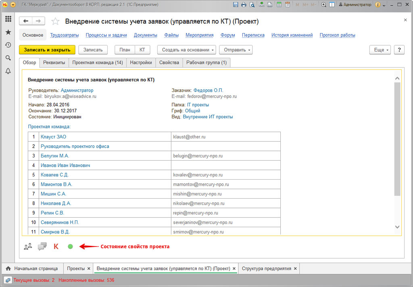
Task: Click the overview pane scrollbar down arrow
Action: tap(397, 227)
